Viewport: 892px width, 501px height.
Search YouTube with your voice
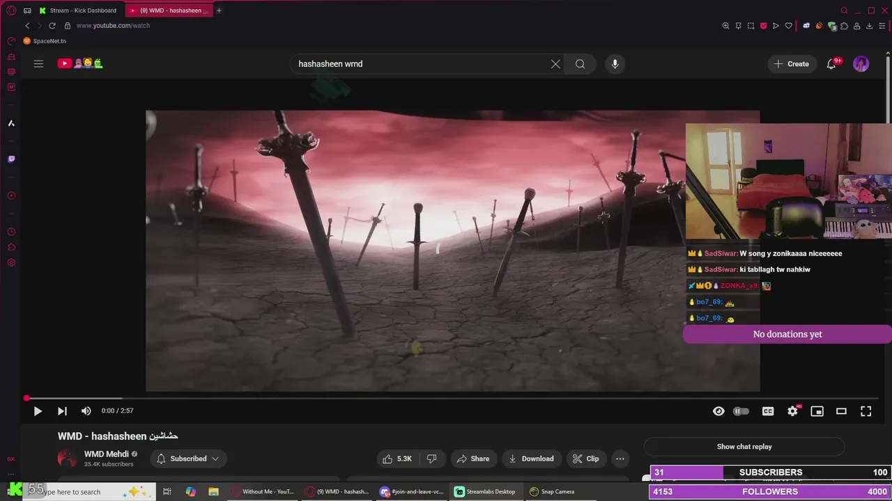615,64
